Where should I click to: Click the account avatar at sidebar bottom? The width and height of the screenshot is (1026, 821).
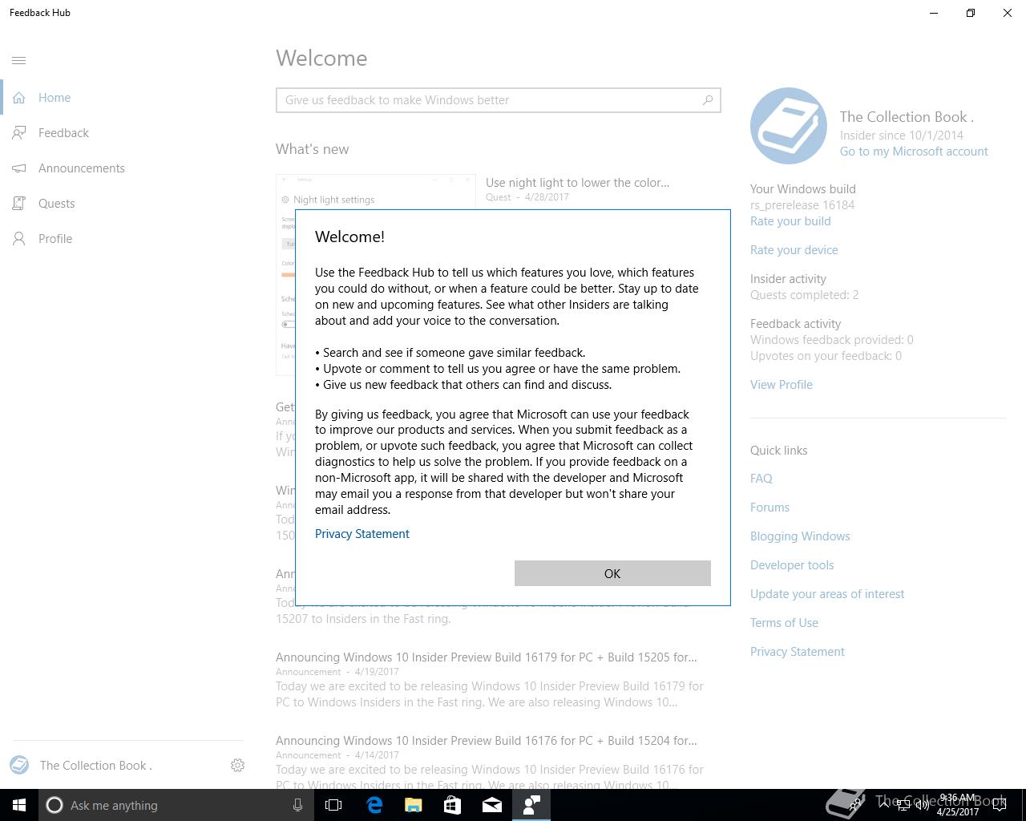tap(19, 766)
